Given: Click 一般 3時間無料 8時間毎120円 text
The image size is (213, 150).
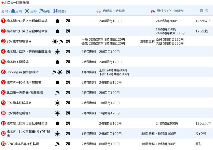Looking at the screenshot, I should [x=103, y=40].
